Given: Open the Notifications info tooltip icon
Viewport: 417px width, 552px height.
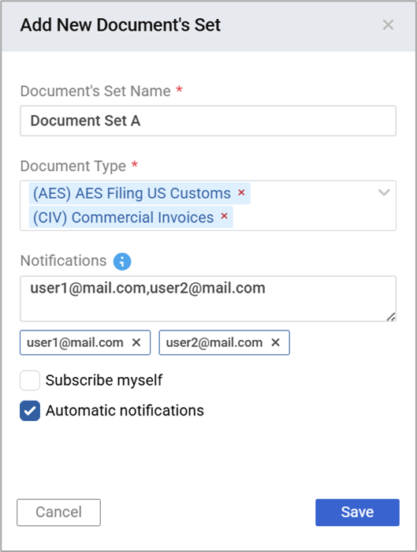Looking at the screenshot, I should [x=122, y=262].
